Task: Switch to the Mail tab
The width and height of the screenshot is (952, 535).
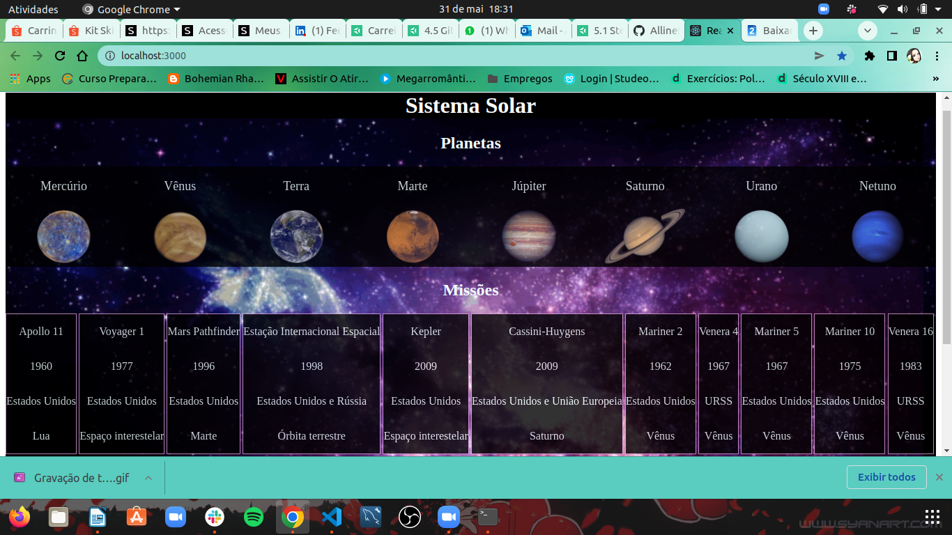Action: click(x=545, y=31)
